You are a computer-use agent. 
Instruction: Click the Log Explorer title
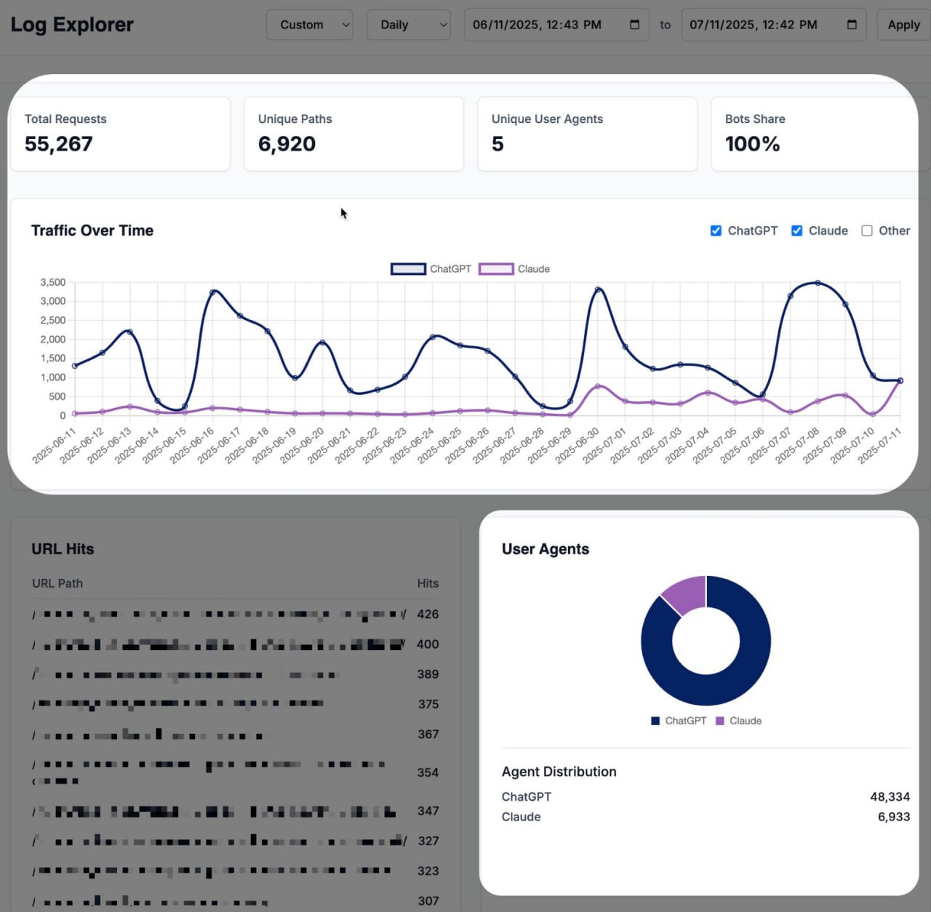click(72, 25)
